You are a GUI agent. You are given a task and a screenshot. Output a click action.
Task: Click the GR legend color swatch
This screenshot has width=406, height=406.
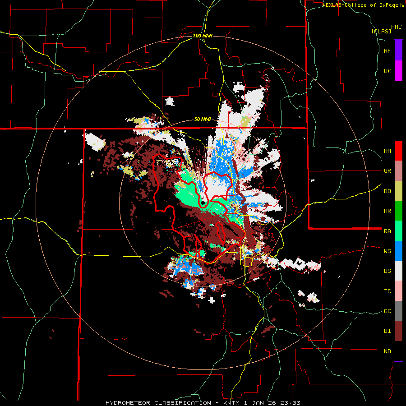tap(398, 171)
